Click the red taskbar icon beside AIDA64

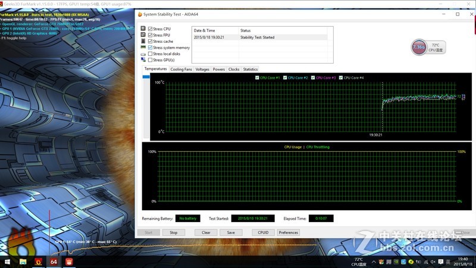[x=69, y=261]
